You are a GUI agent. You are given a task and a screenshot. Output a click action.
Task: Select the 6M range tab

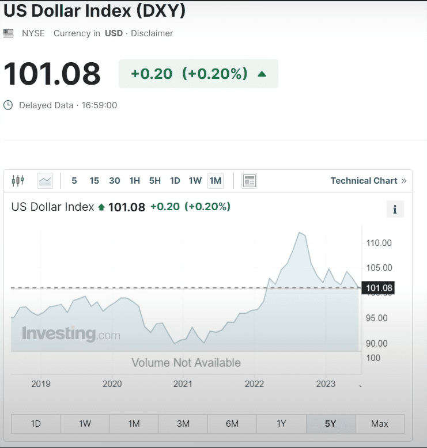tap(232, 424)
